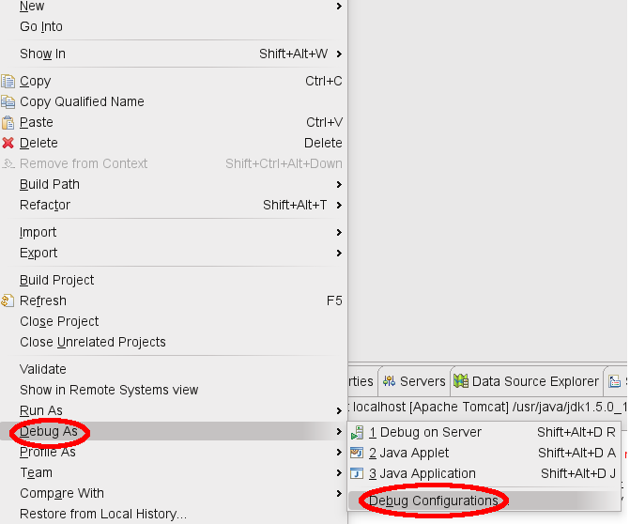The height and width of the screenshot is (524, 630).
Task: Click the Debug on Server icon
Action: (x=357, y=433)
